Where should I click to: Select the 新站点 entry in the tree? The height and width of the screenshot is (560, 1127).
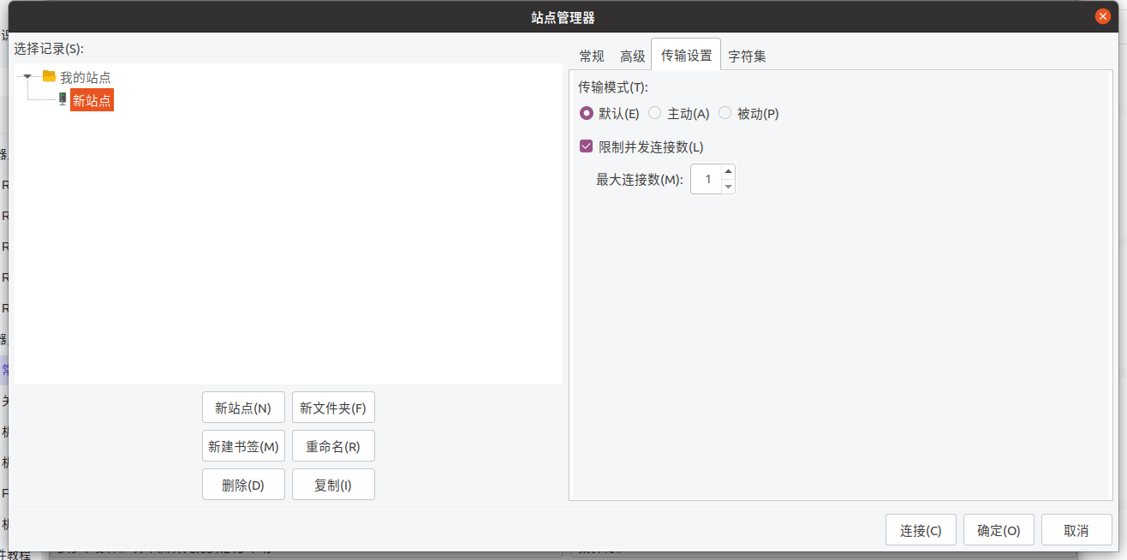pyautogui.click(x=91, y=100)
